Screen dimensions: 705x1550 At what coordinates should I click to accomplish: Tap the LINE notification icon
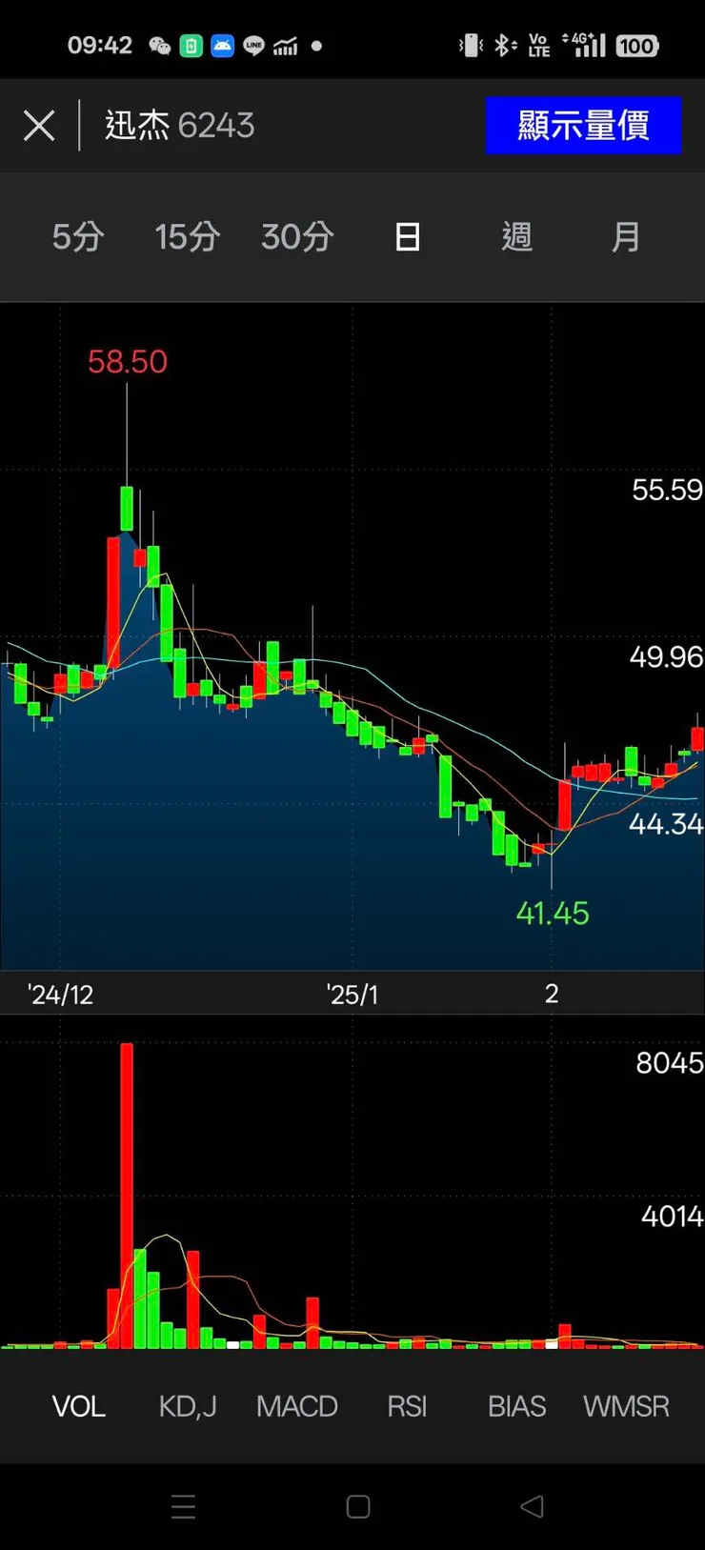tap(253, 46)
